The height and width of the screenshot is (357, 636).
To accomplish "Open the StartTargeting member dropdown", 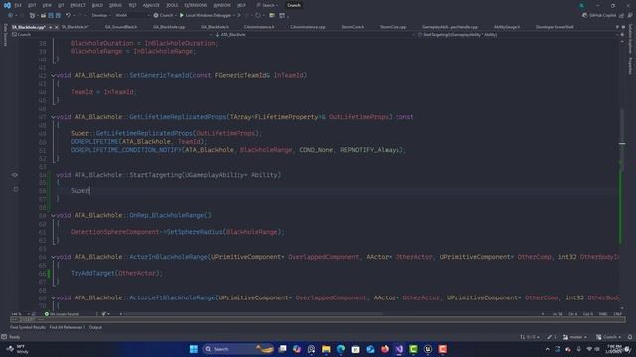I will coord(517,35).
